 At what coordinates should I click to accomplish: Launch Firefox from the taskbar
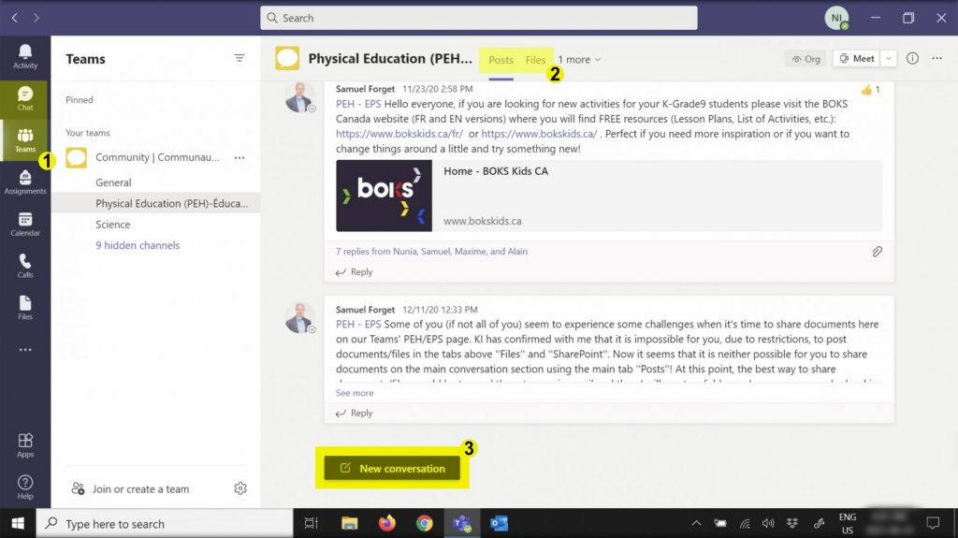386,523
